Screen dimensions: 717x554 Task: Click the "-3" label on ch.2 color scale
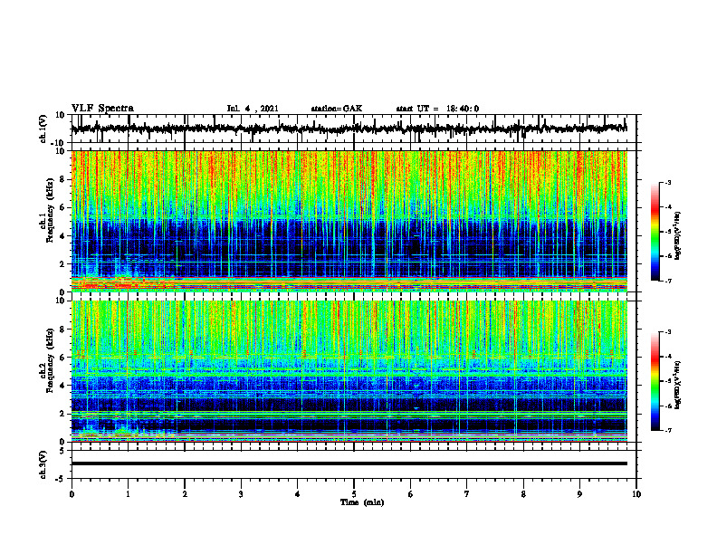pyautogui.click(x=667, y=332)
